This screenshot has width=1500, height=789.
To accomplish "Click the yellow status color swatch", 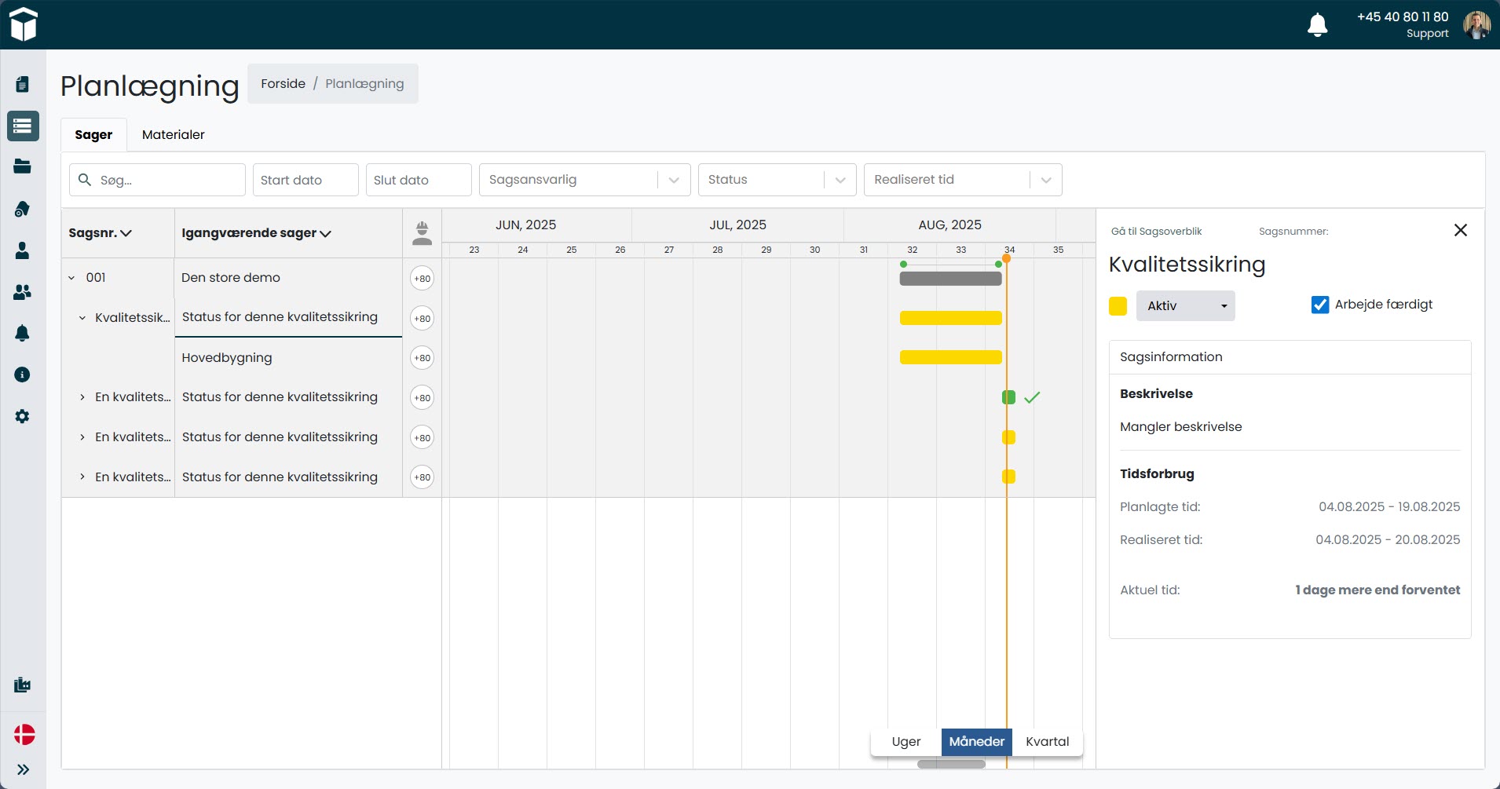I will (x=1118, y=306).
